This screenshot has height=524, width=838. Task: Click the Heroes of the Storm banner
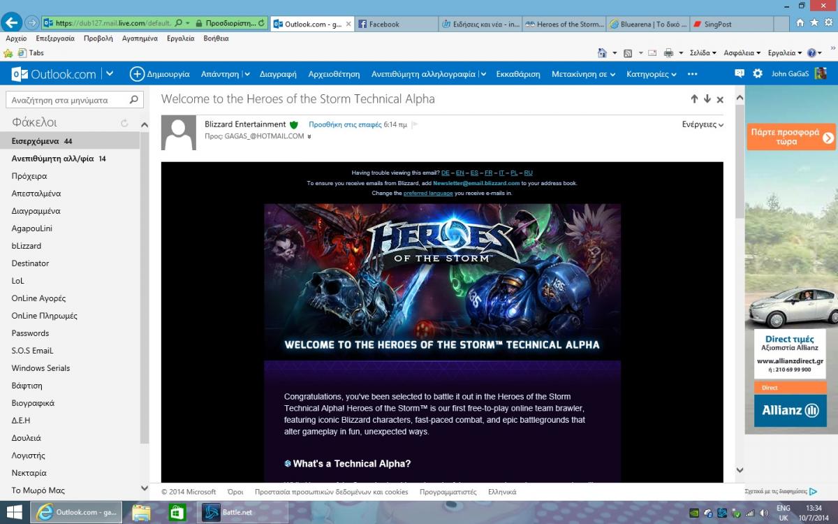pos(442,282)
